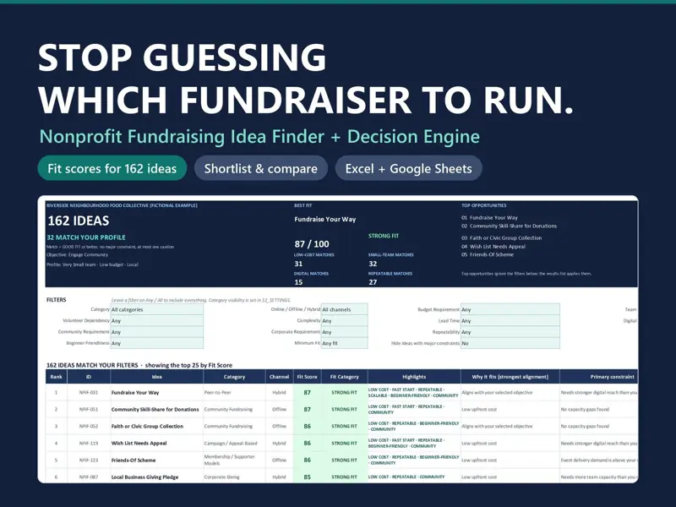Open the Corporate Requirement filter cell
The height and width of the screenshot is (507, 676).
pyautogui.click(x=345, y=332)
